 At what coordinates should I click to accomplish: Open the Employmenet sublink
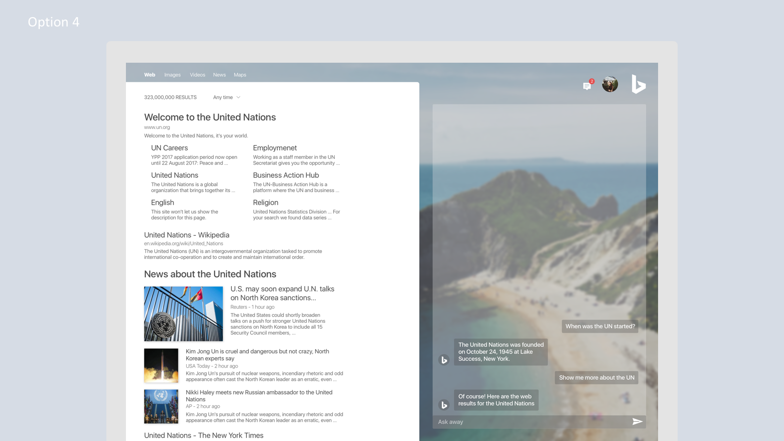275,148
